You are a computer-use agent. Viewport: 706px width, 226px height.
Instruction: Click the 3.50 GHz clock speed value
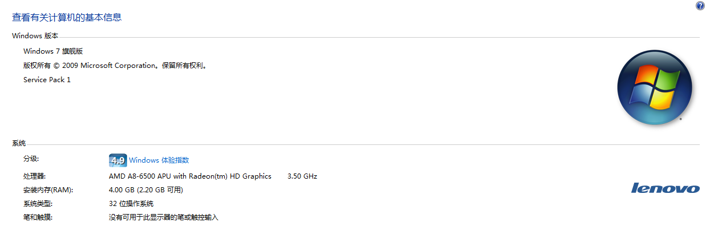302,176
